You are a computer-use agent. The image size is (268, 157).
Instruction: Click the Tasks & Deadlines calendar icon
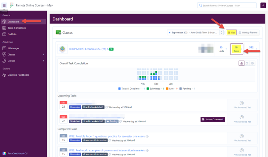pos(4,28)
